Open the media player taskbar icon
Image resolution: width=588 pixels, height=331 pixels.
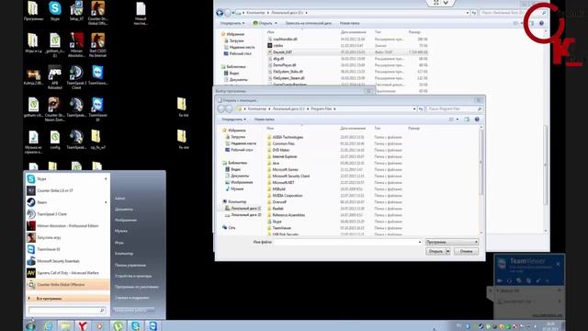point(100,326)
